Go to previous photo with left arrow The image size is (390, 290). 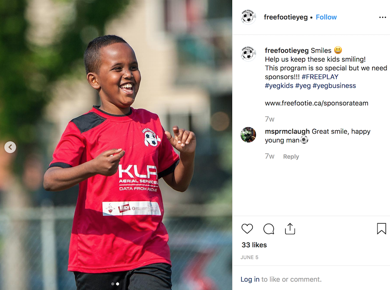(x=10, y=147)
